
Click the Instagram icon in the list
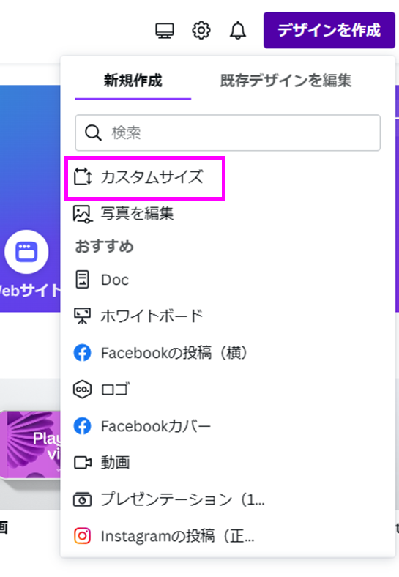[83, 536]
